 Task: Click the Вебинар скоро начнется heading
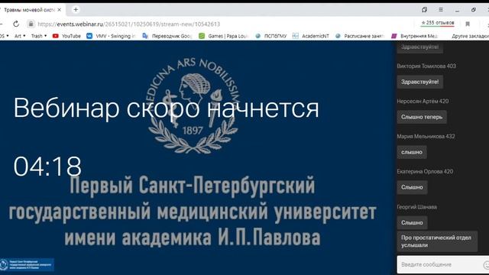click(167, 108)
